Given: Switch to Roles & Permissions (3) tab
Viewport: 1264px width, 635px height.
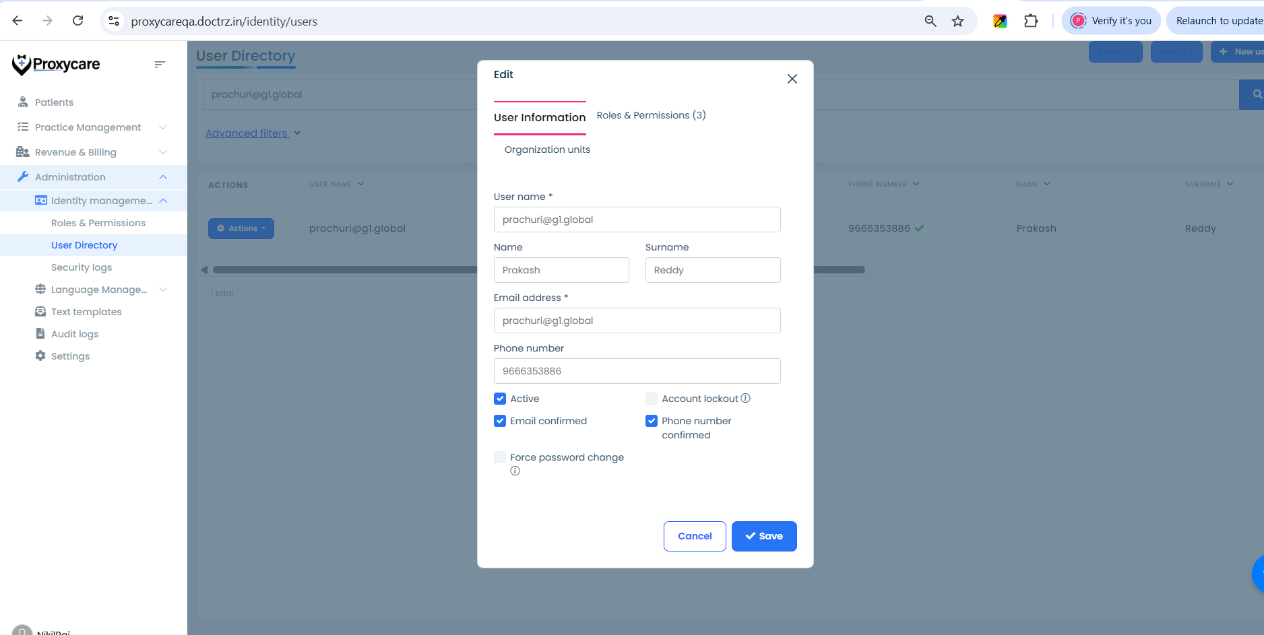Looking at the screenshot, I should click(651, 115).
